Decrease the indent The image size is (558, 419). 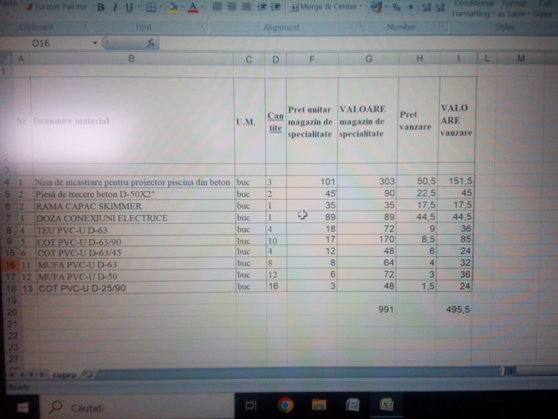pyautogui.click(x=261, y=7)
